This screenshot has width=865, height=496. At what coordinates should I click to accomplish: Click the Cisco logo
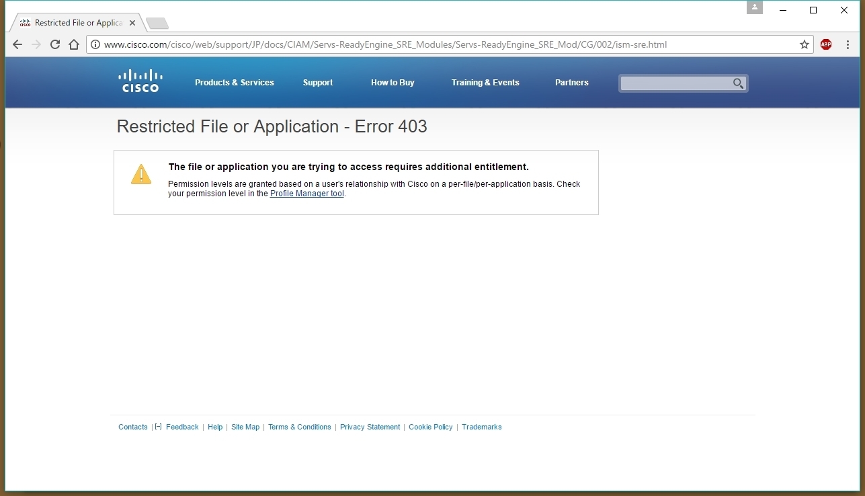[140, 81]
